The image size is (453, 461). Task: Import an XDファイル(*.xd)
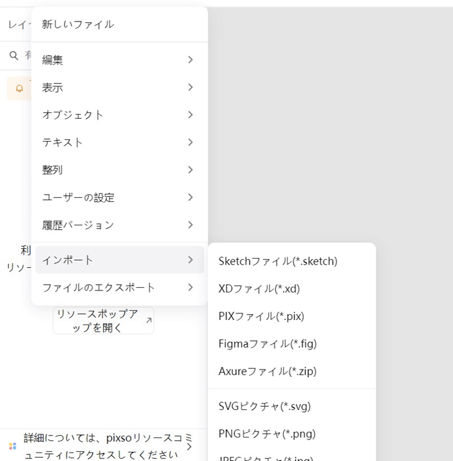[292, 289]
